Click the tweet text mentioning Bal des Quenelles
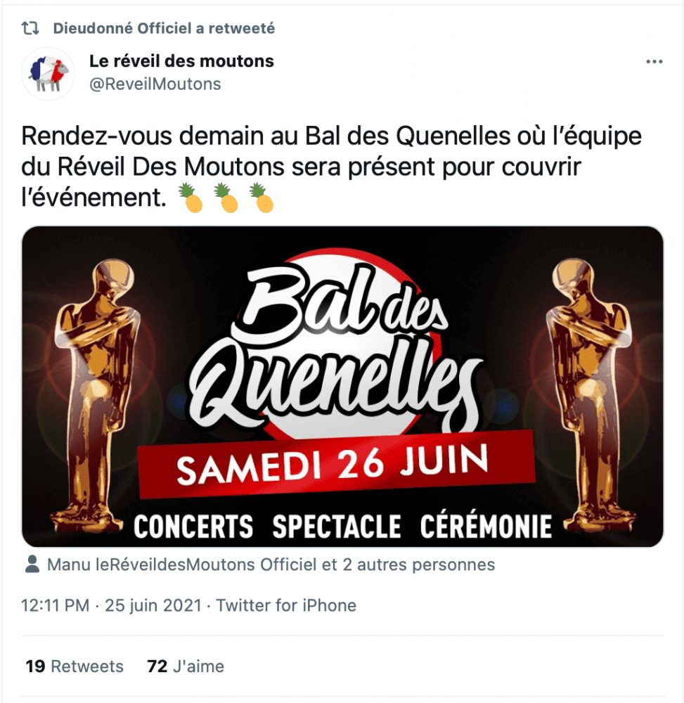 click(x=331, y=167)
